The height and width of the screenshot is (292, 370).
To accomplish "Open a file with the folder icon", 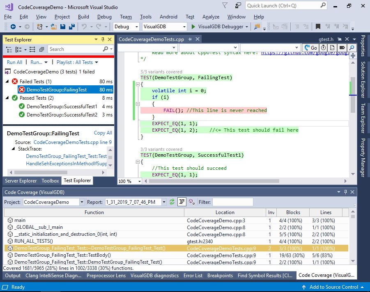I will click(x=53, y=27).
